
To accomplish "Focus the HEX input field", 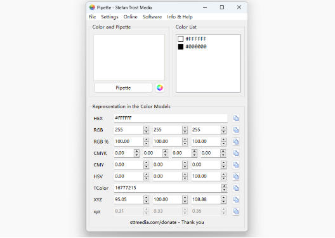I will [171, 118].
